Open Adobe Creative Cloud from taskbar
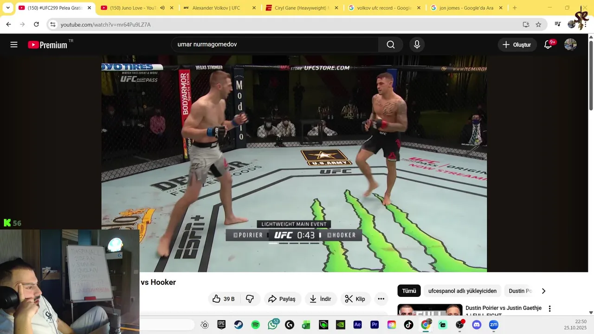This screenshot has height=334, width=594. (x=392, y=325)
